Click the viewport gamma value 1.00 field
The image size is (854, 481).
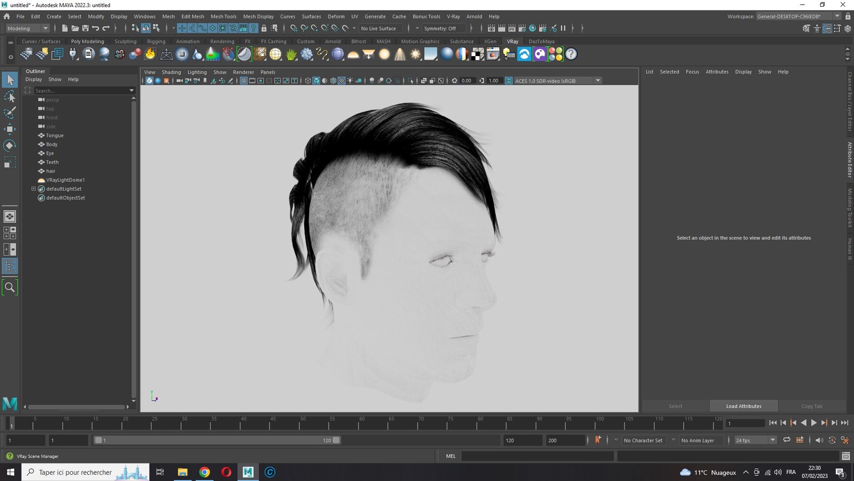494,81
